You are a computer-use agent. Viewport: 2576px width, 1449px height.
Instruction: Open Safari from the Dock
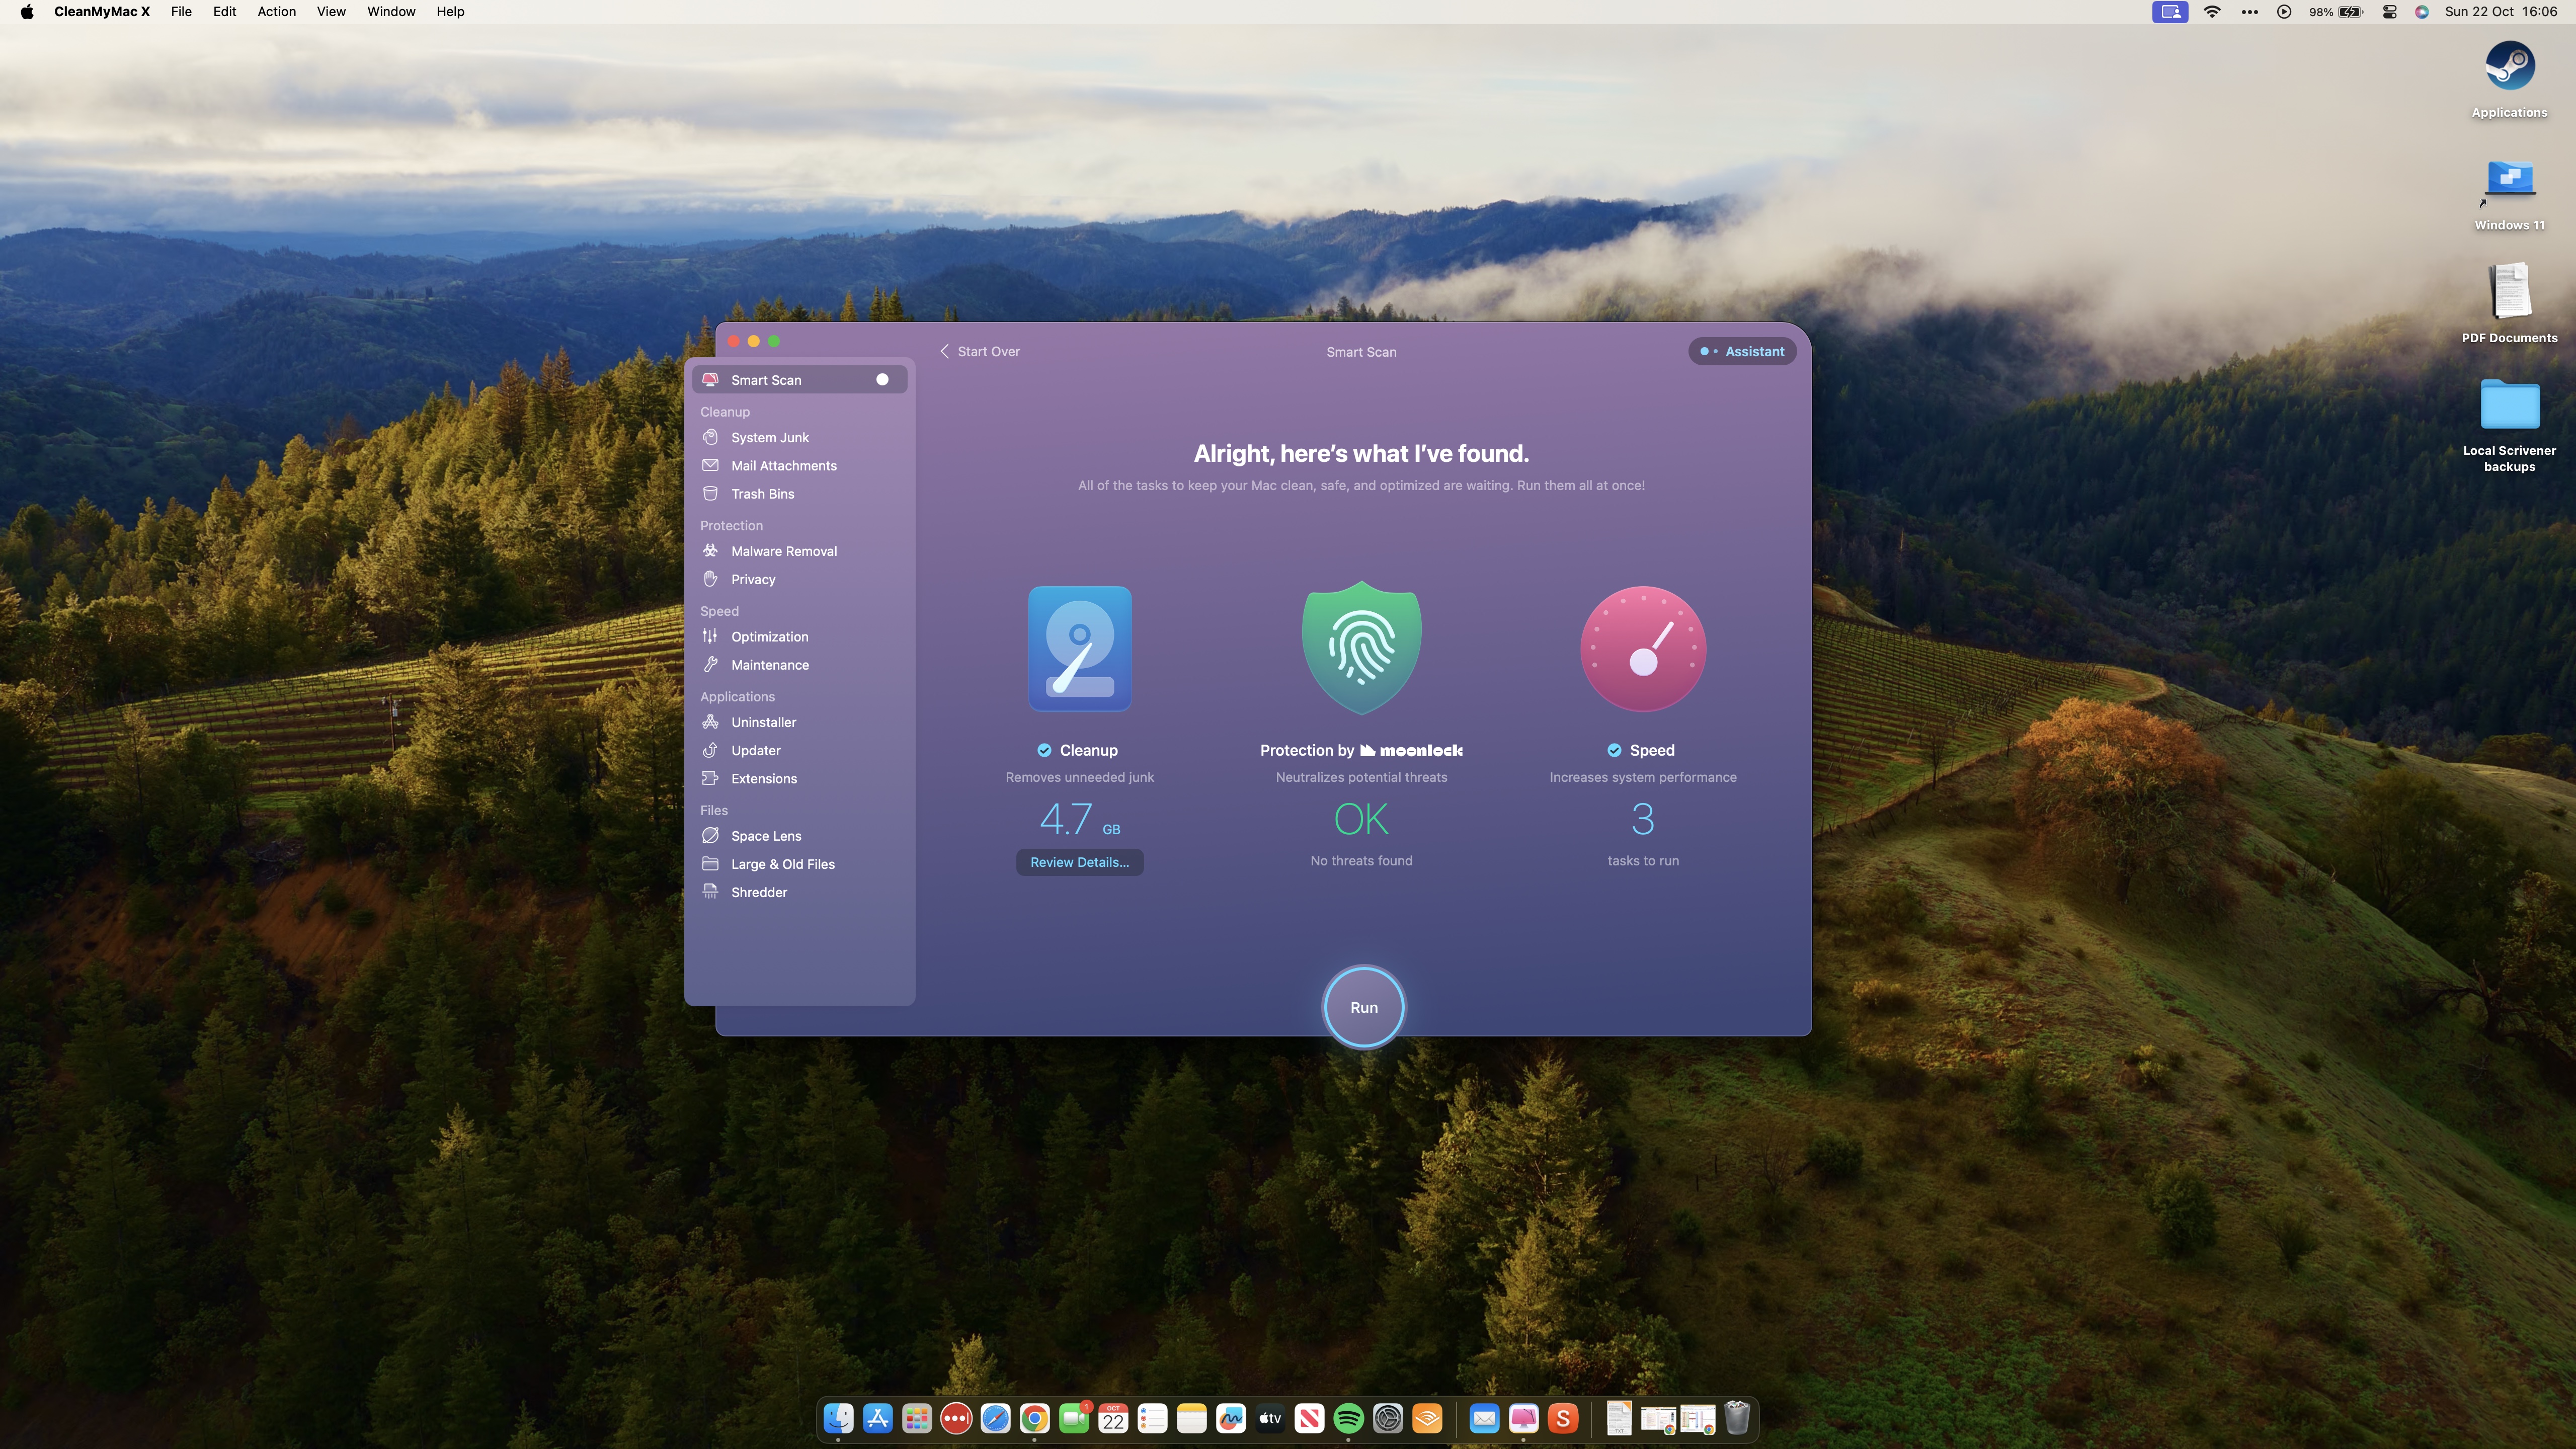995,1418
